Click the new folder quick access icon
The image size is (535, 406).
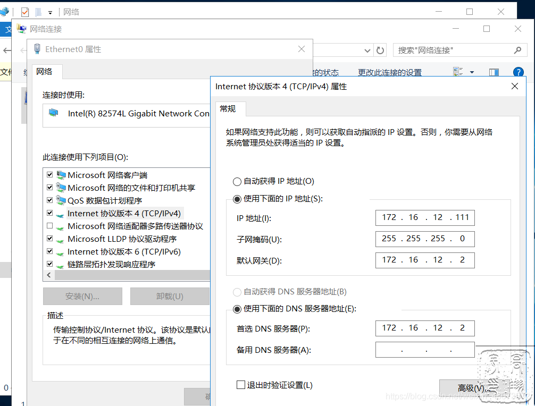38,12
